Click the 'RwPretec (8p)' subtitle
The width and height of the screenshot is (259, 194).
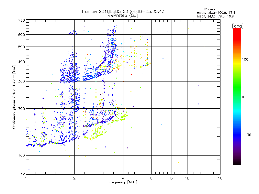(x=123, y=16)
